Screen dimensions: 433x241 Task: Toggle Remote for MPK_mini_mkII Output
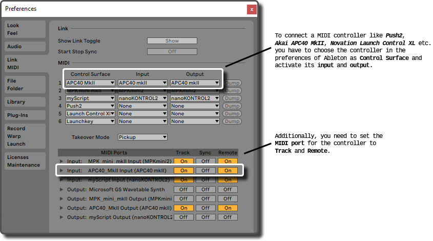click(x=228, y=199)
